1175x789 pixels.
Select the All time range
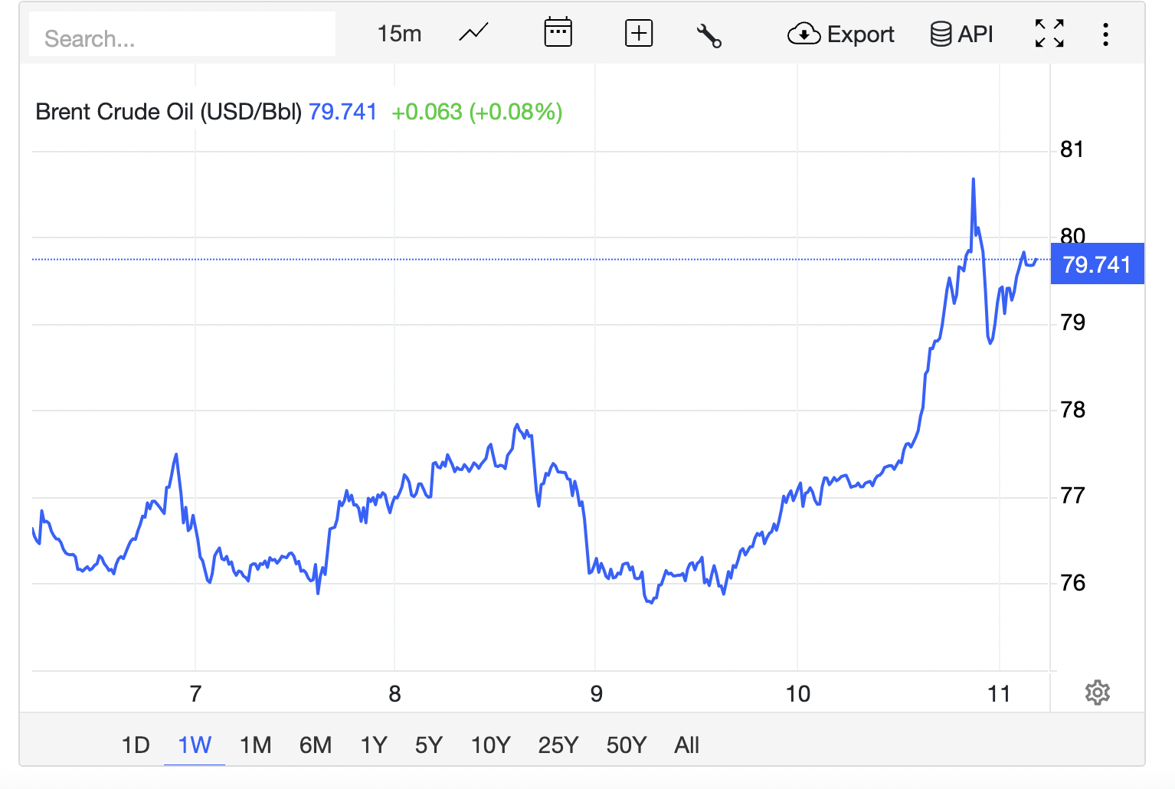point(686,745)
